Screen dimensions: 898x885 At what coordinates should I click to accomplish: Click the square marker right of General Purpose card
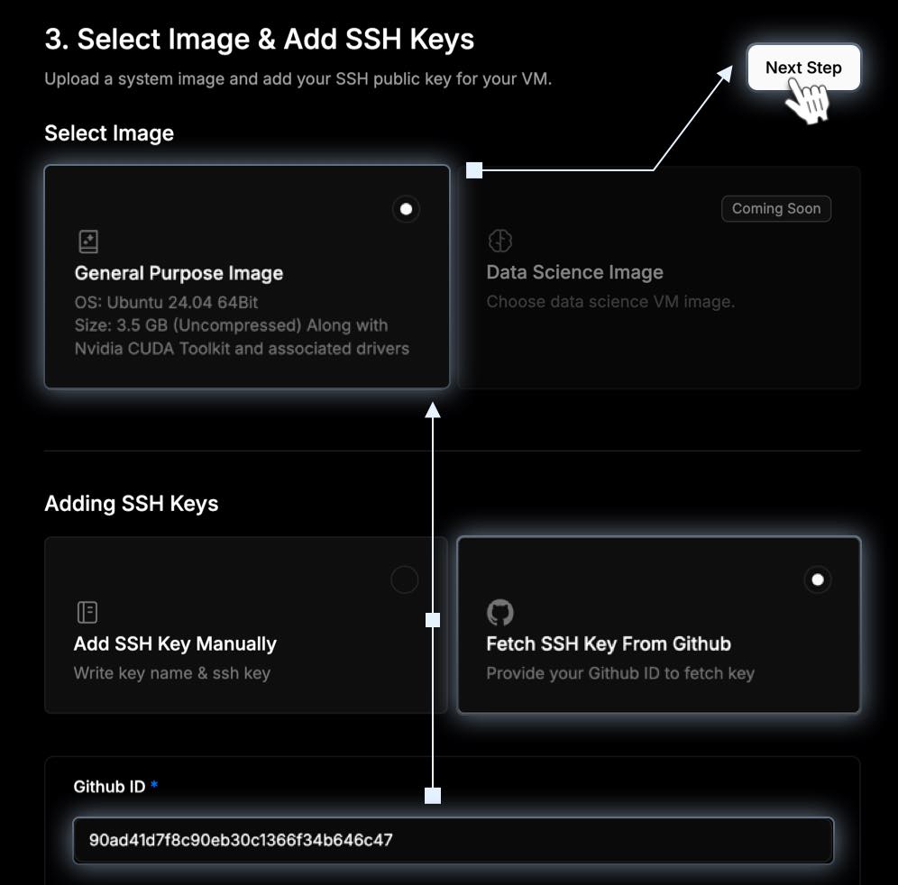(x=474, y=170)
